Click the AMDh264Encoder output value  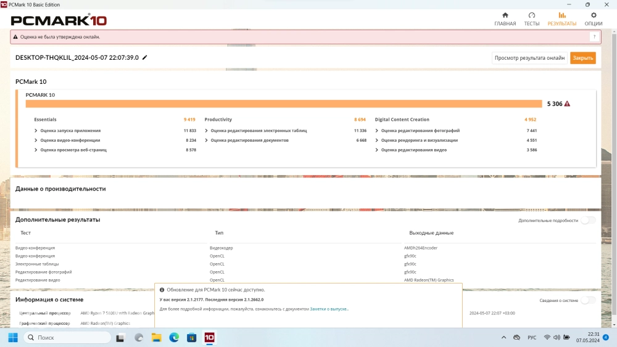click(420, 248)
